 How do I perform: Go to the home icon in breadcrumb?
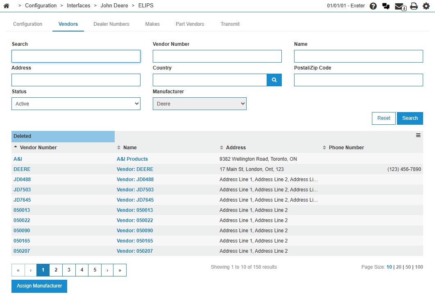click(6, 6)
